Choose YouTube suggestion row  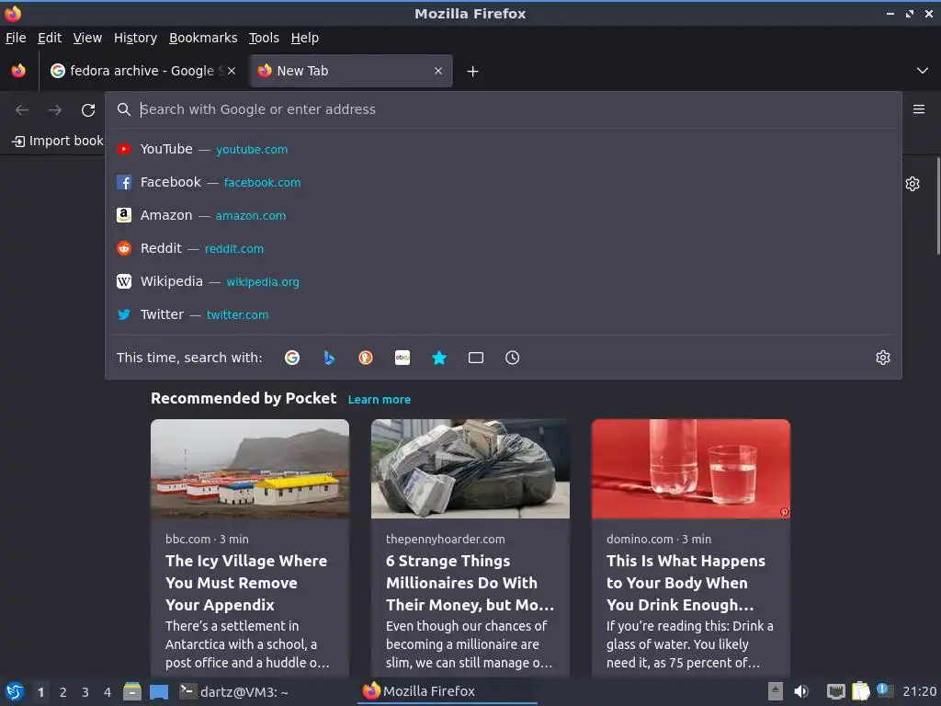click(503, 150)
